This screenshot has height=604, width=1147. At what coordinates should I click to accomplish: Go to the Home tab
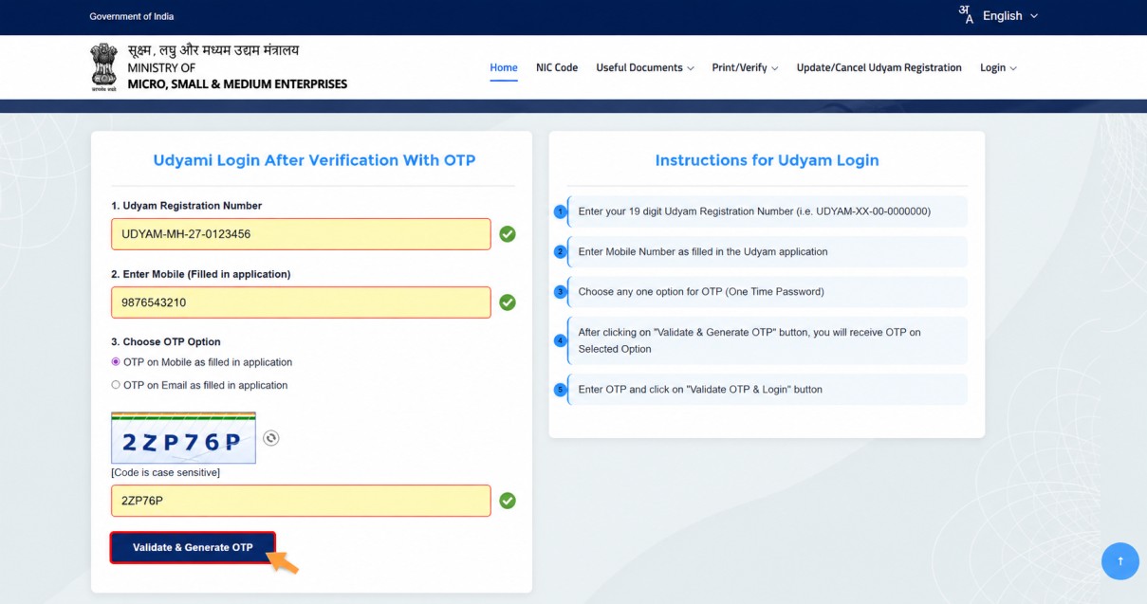coord(504,68)
